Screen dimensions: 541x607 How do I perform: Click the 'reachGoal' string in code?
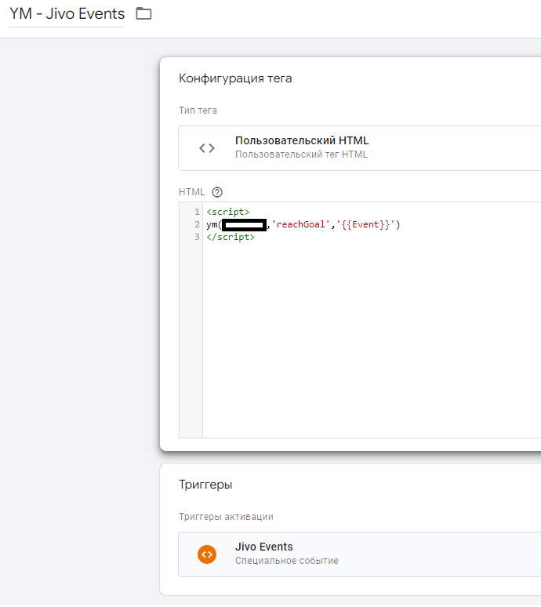click(x=300, y=225)
